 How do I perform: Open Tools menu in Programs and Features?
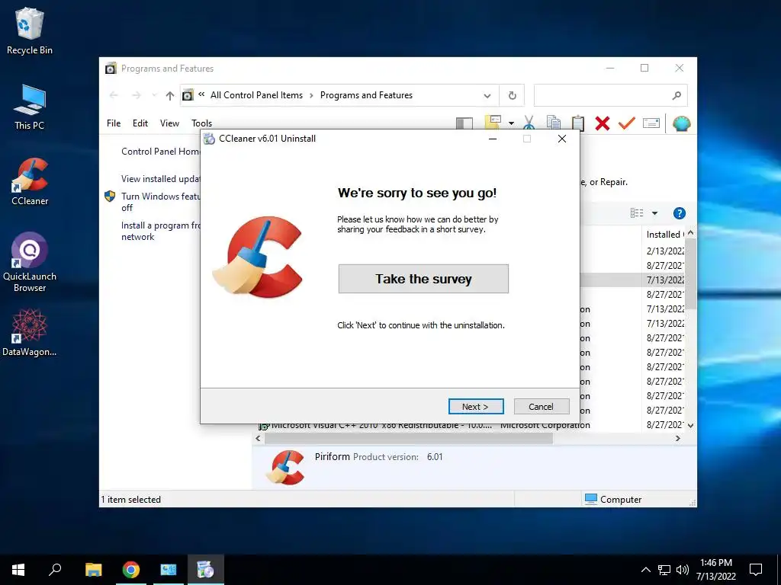(x=201, y=123)
